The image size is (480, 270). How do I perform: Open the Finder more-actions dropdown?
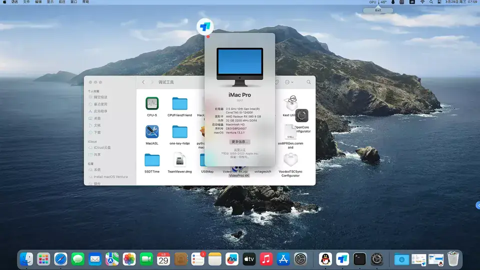[x=289, y=82]
